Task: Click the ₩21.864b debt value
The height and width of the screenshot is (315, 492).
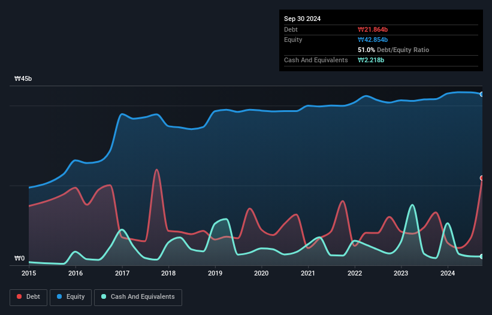Action: tap(373, 29)
